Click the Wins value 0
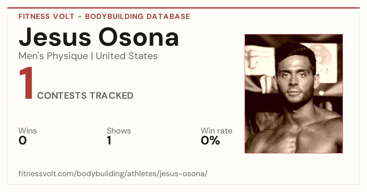This screenshot has width=367, height=192. (23, 140)
